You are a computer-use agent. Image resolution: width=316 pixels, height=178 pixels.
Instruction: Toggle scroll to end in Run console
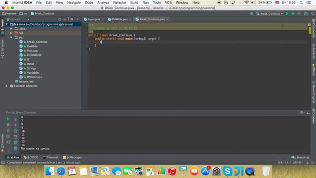15,136
